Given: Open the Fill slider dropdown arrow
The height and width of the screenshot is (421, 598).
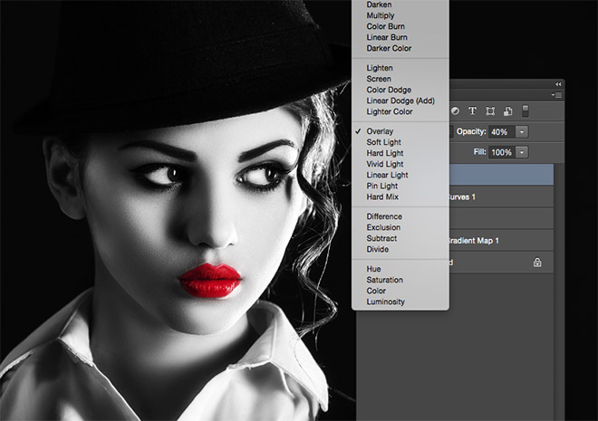Looking at the screenshot, I should (522, 152).
